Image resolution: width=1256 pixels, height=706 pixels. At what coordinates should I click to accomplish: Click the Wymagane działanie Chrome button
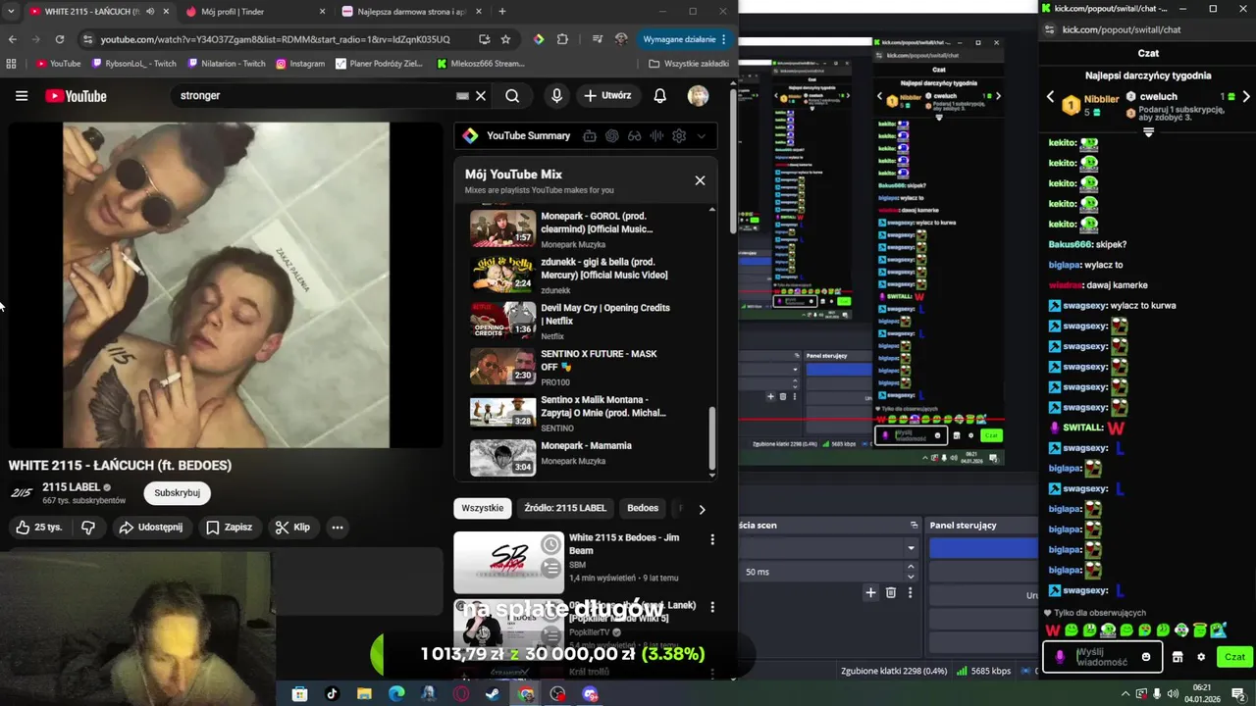pyautogui.click(x=685, y=39)
